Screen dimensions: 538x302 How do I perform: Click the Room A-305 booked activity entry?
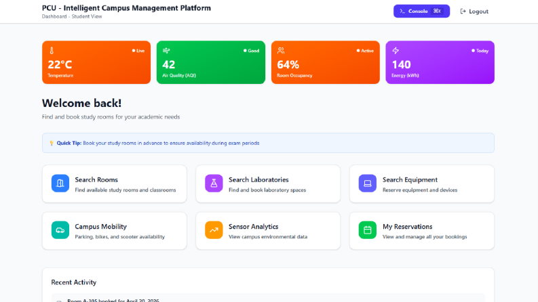click(x=268, y=299)
